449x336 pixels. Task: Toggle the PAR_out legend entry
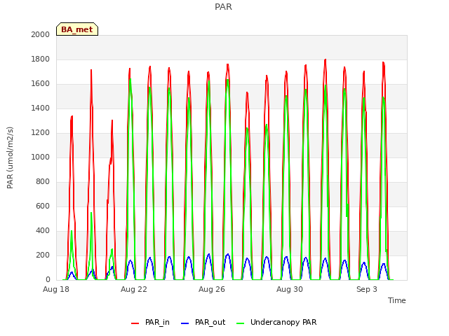click(203, 322)
